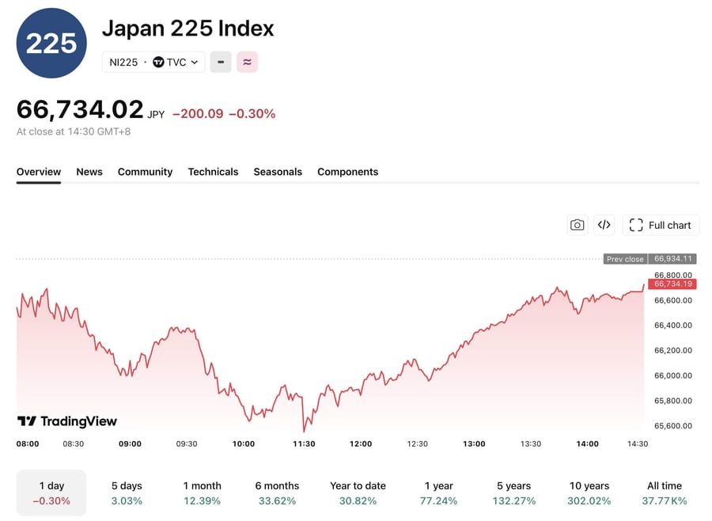Select the 5 days range
712x521 pixels.
point(127,493)
